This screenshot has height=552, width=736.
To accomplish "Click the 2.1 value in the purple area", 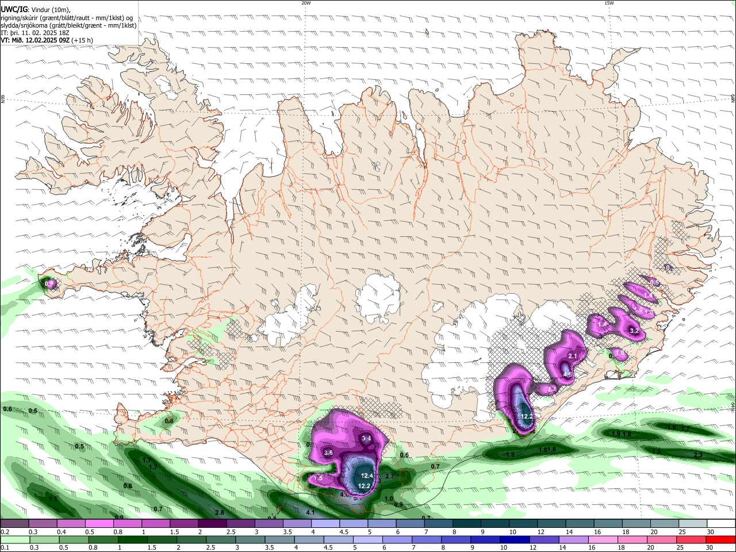I will click(572, 356).
